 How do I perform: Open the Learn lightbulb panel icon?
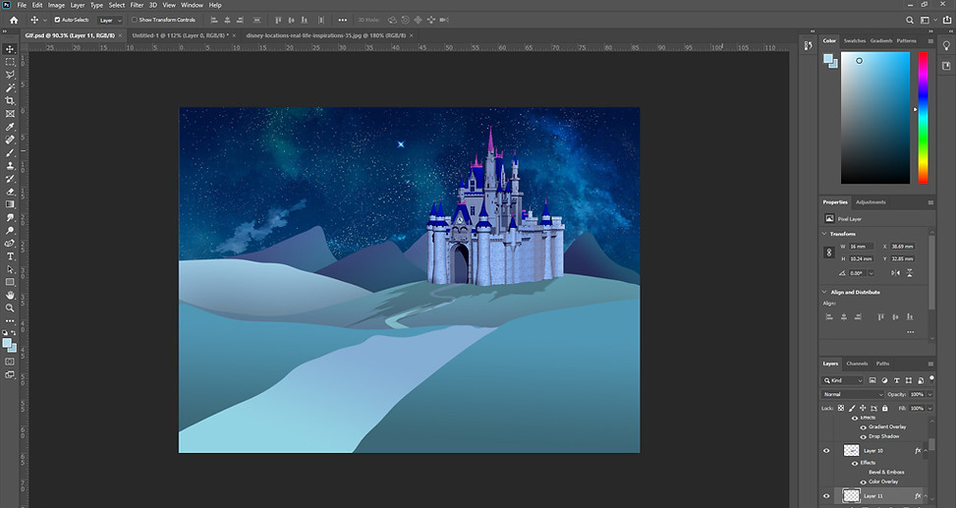(946, 46)
